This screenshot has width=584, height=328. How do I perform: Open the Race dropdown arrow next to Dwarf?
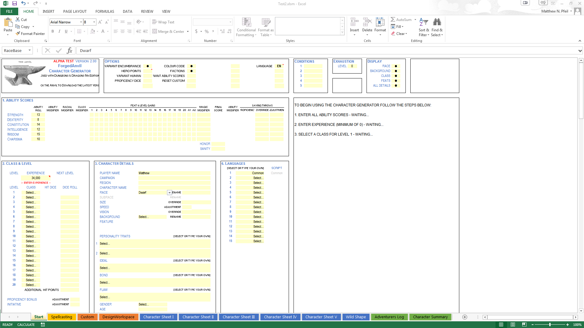[169, 193]
